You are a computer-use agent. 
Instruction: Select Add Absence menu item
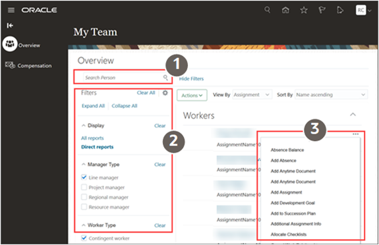283,161
